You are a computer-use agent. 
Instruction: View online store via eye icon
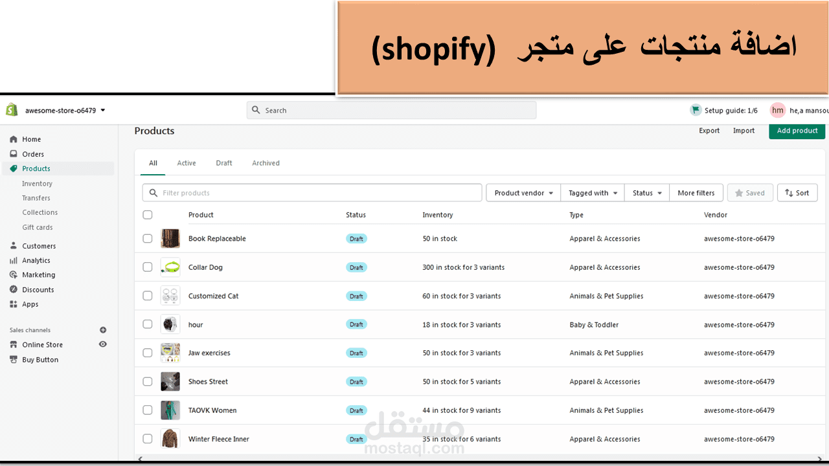pos(103,344)
